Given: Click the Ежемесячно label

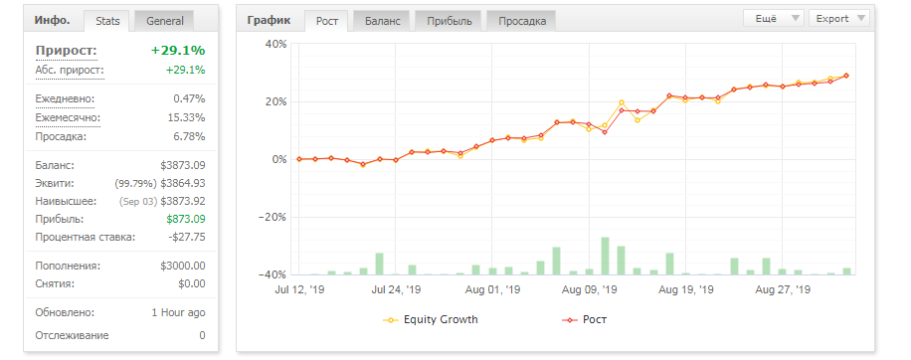Looking at the screenshot, I should [68, 118].
